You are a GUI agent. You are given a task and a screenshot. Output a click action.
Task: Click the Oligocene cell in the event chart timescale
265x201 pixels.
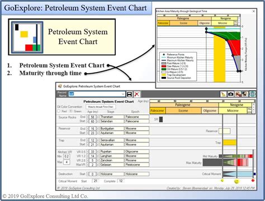210,111
